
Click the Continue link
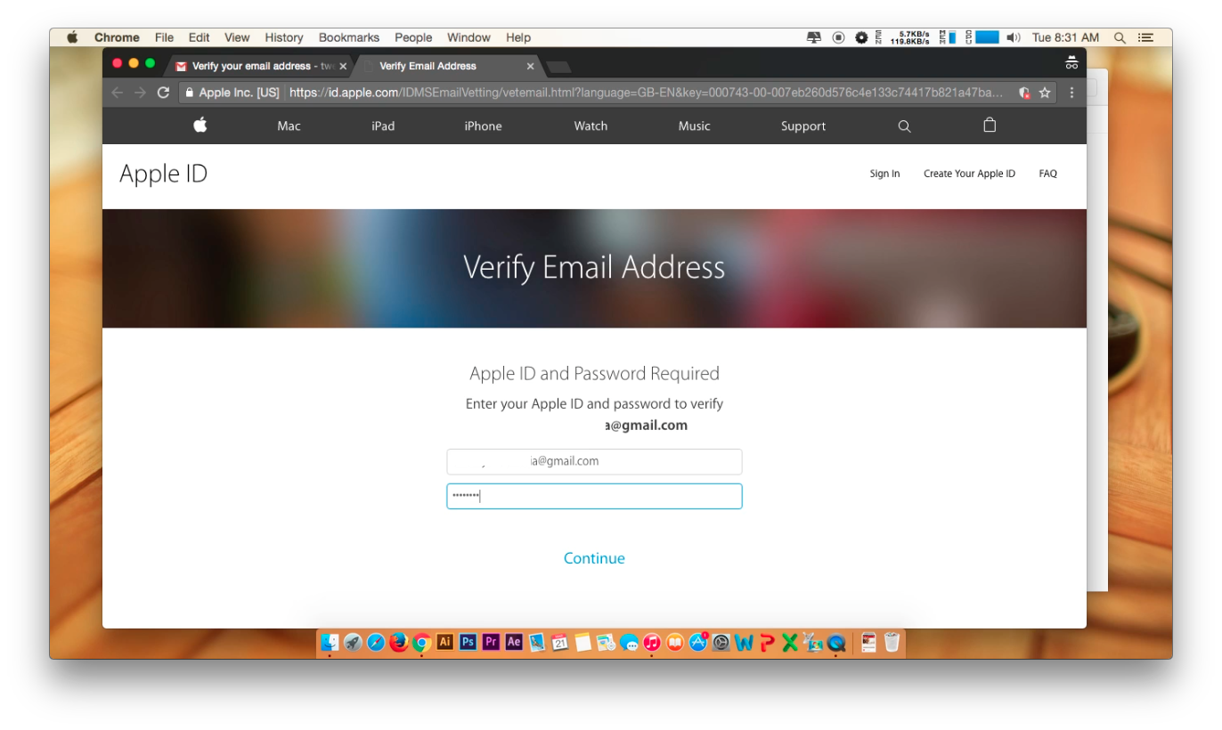(x=594, y=558)
